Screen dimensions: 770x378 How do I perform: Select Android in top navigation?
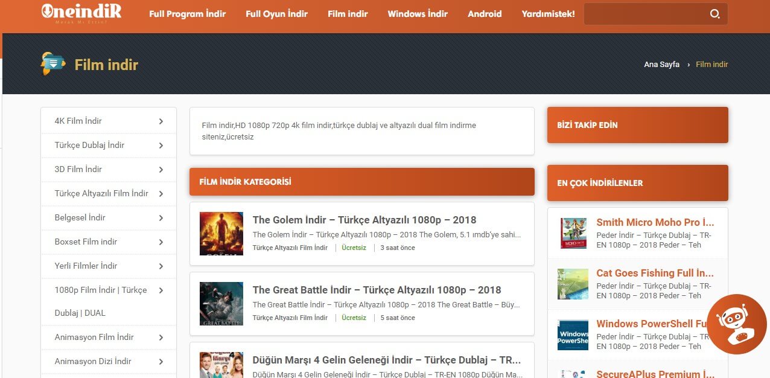click(x=485, y=13)
